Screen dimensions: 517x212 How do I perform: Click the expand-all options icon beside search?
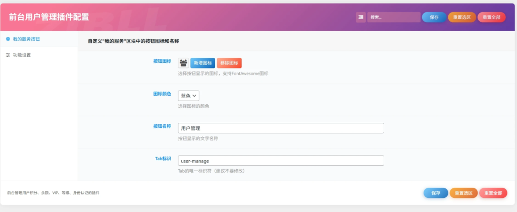360,18
